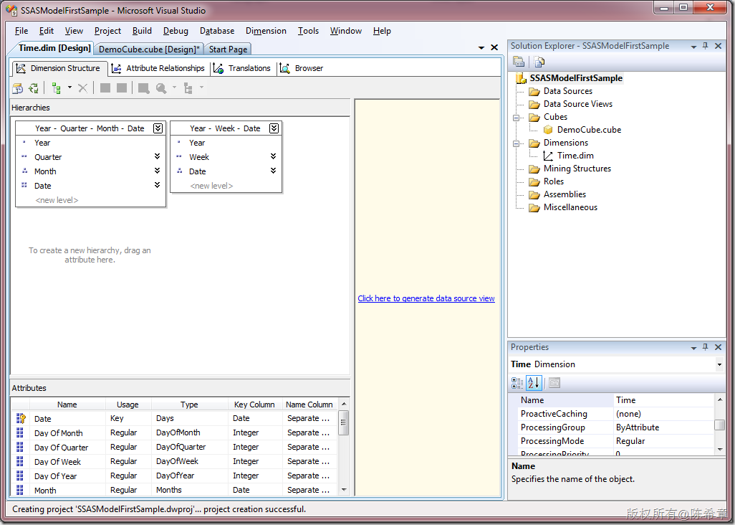Open dropdown arrow beside green hierarchy icon
The width and height of the screenshot is (735, 525).
click(x=69, y=87)
